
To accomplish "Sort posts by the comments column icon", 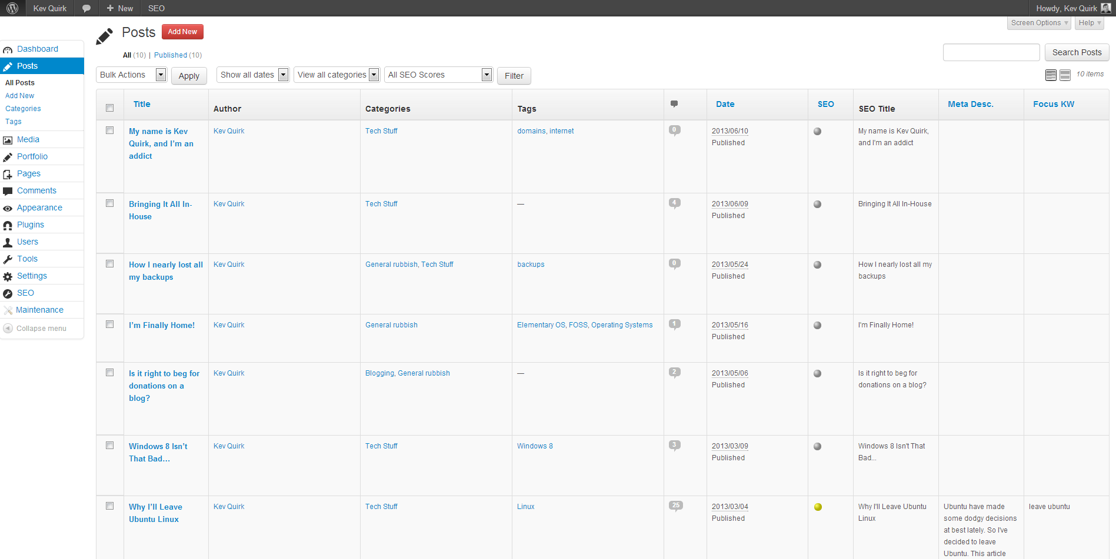I will 674,104.
